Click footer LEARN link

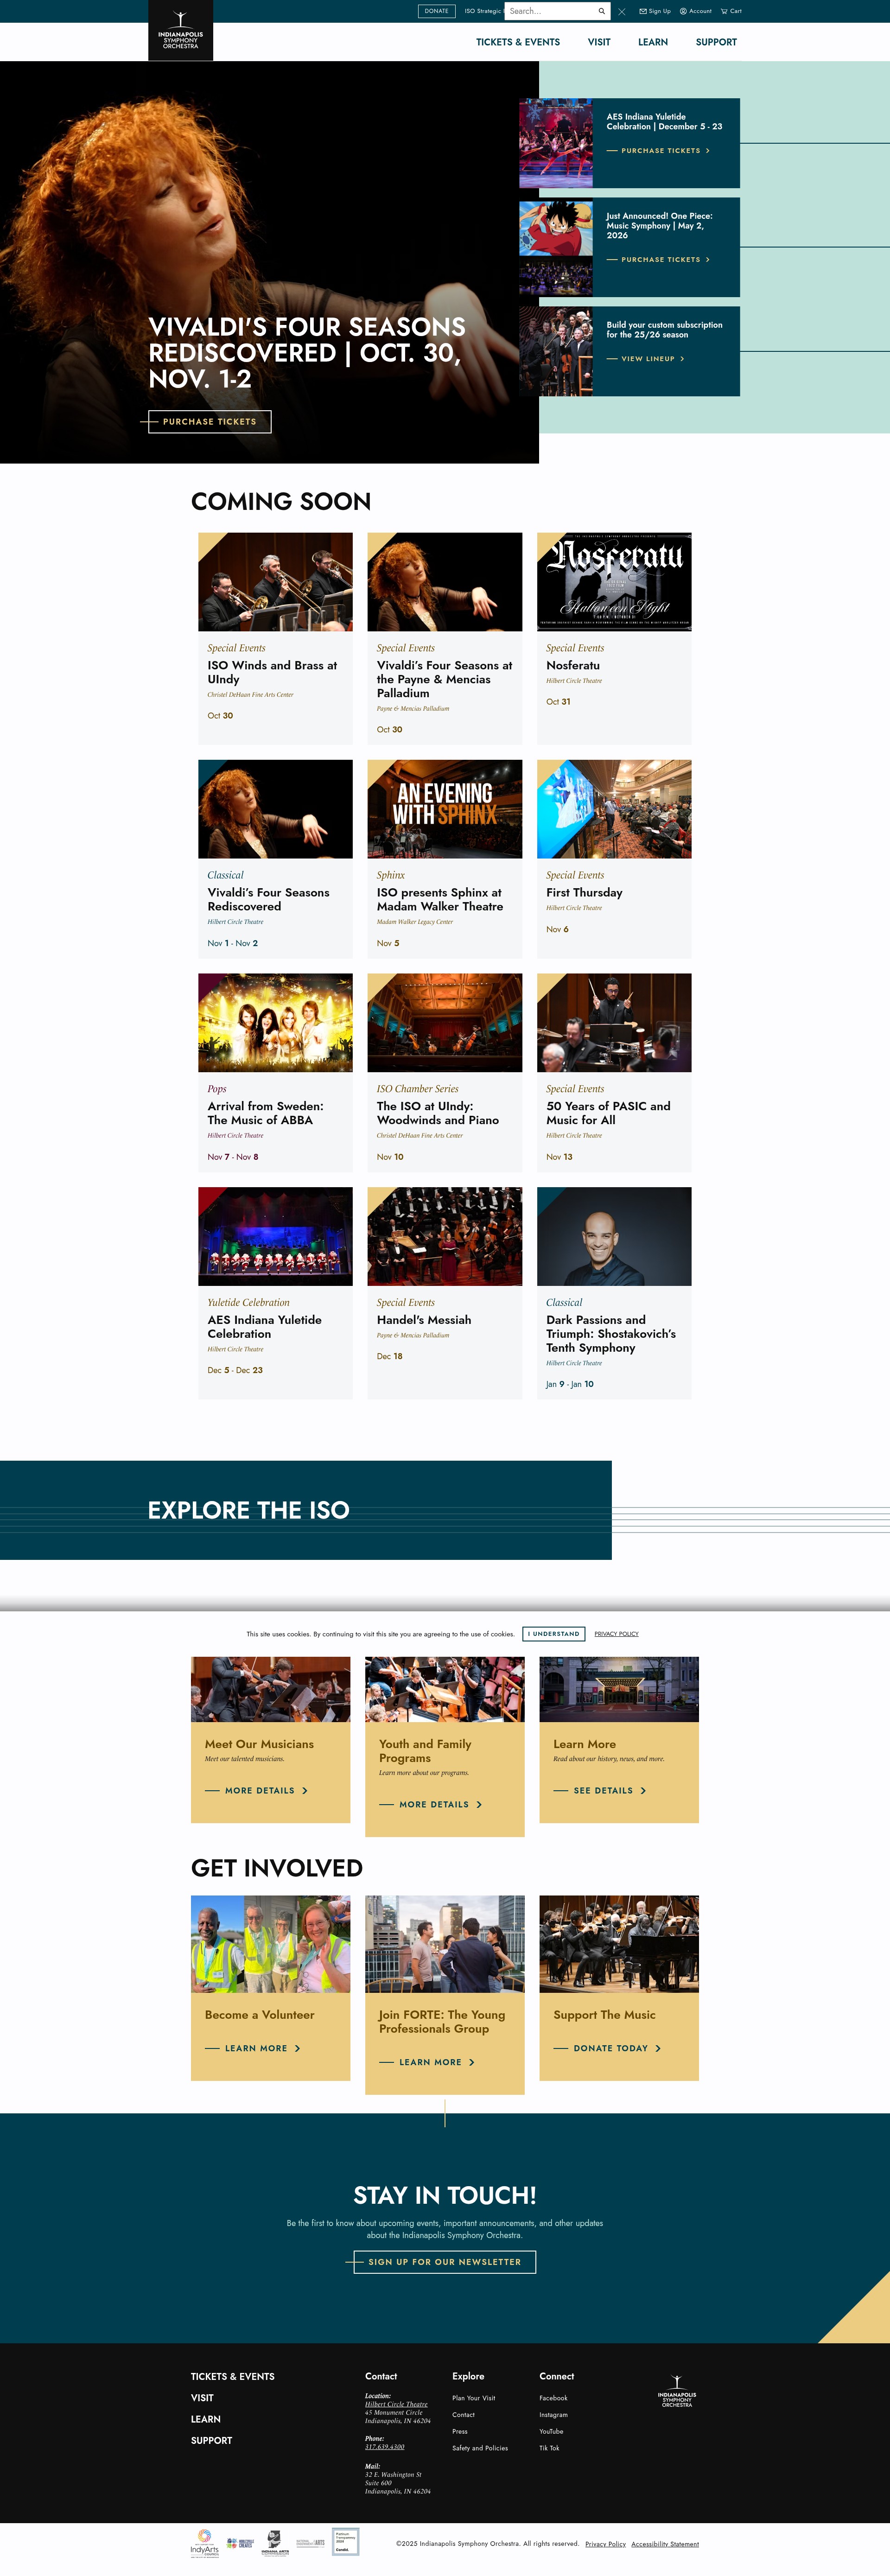206,2419
